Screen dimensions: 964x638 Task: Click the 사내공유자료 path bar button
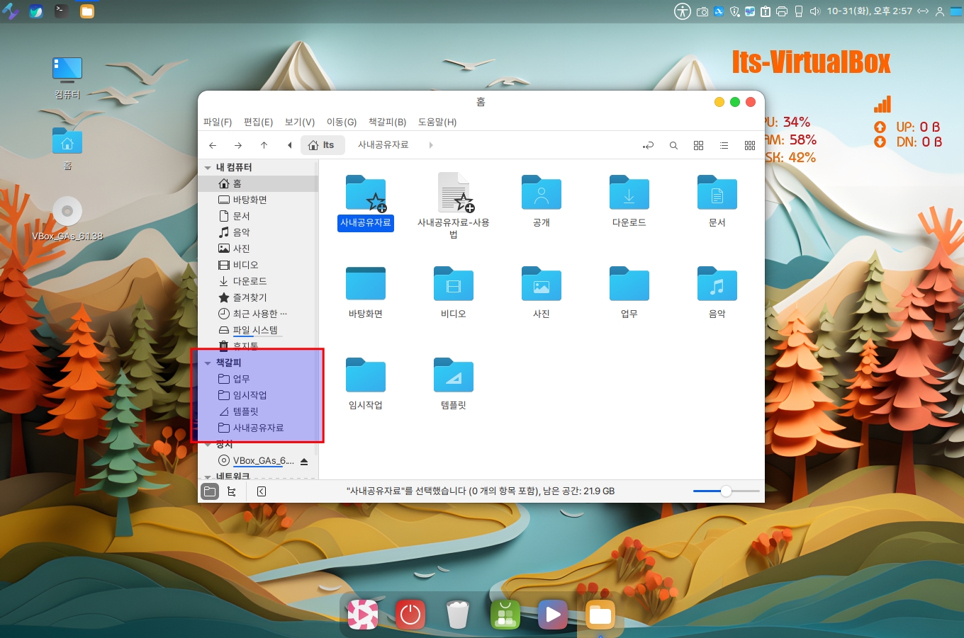[383, 145]
